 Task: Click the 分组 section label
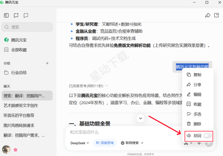(x=7, y=63)
